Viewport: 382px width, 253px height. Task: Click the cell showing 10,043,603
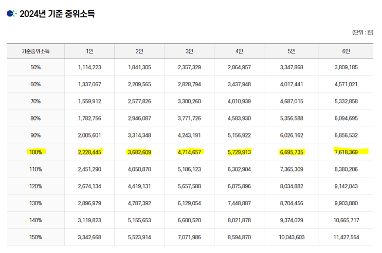292,237
